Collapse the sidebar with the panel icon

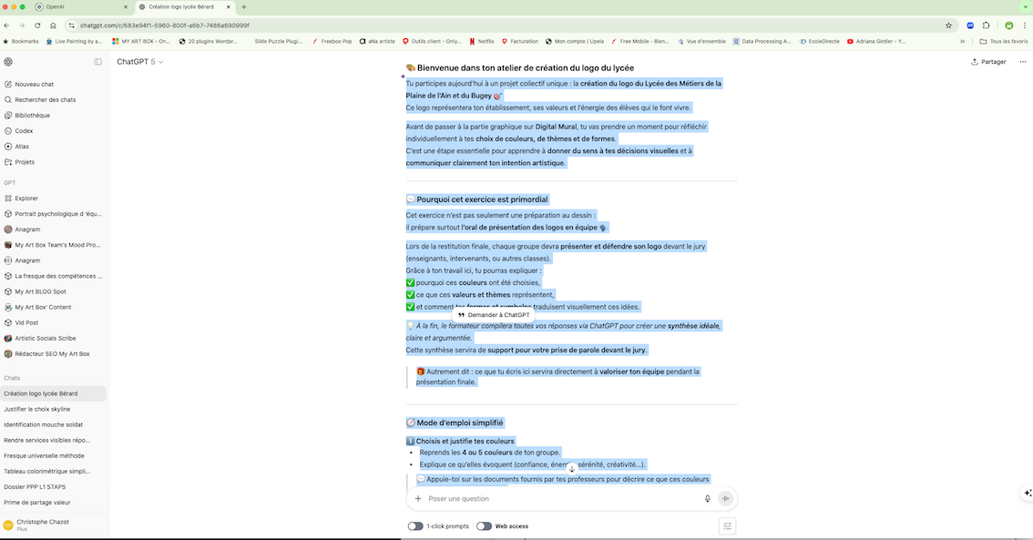click(98, 62)
